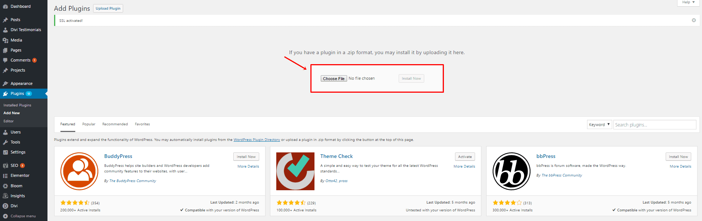The width and height of the screenshot is (702, 221).
Task: Install the BuddyPress plugin now
Action: [246, 157]
